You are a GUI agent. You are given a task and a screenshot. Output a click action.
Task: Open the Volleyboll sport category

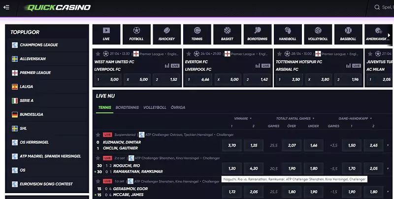click(318, 33)
